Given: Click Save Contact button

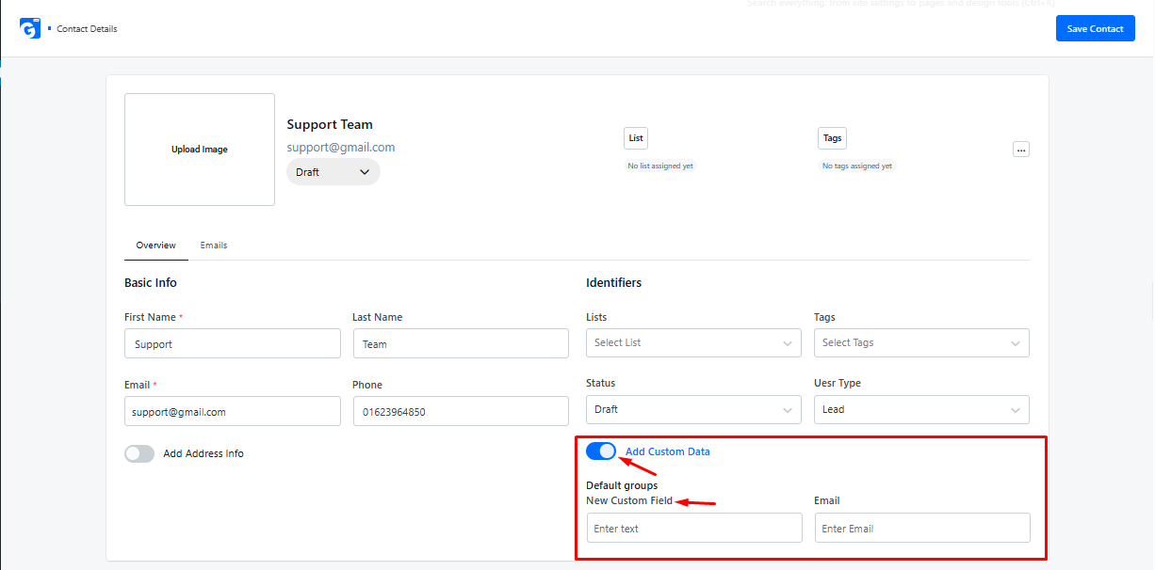Looking at the screenshot, I should 1095,28.
